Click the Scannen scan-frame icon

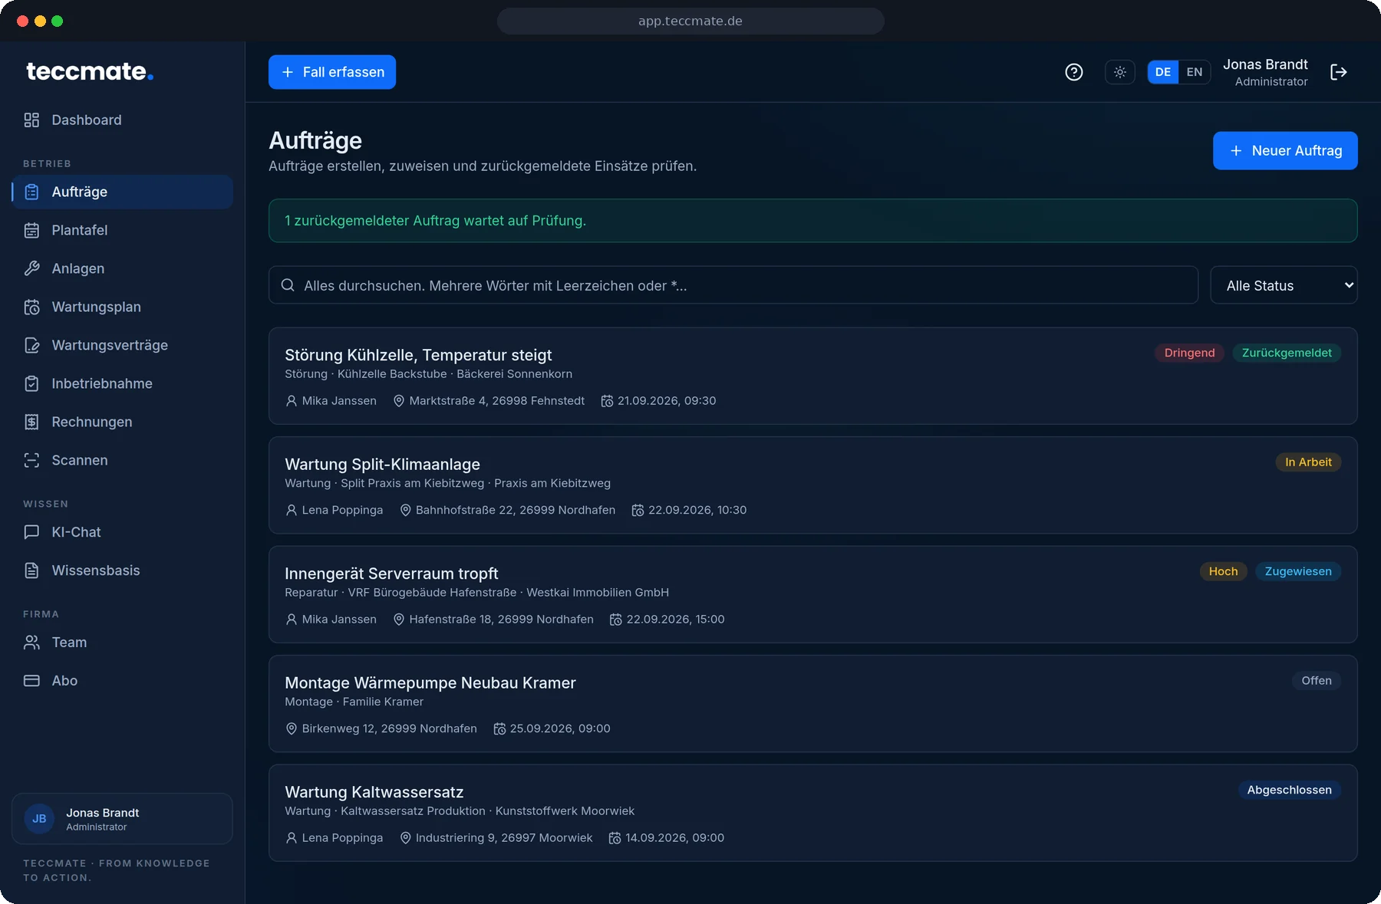[x=31, y=460]
